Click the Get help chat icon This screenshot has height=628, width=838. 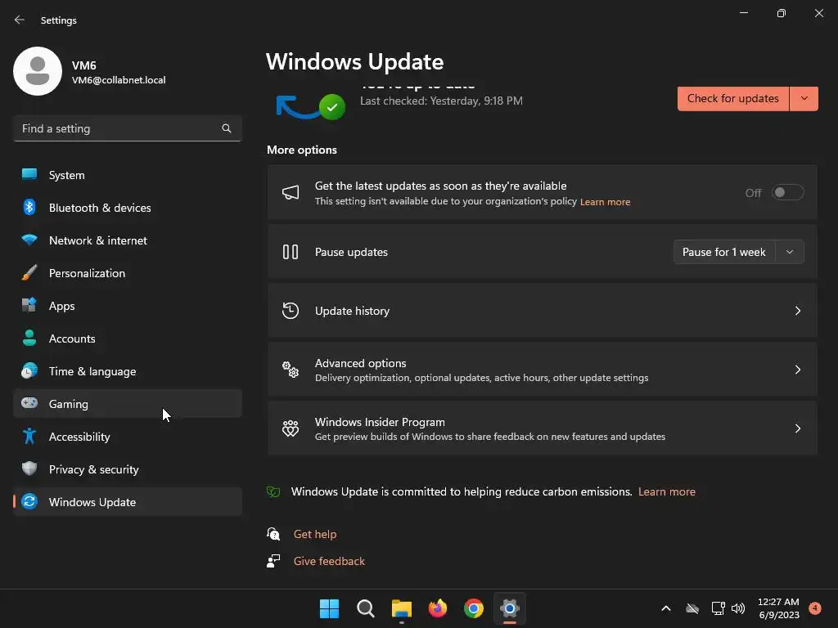273,534
